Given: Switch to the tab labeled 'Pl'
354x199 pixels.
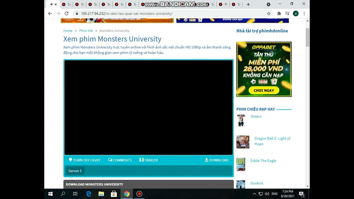Looking at the screenshot, I should [223, 4].
